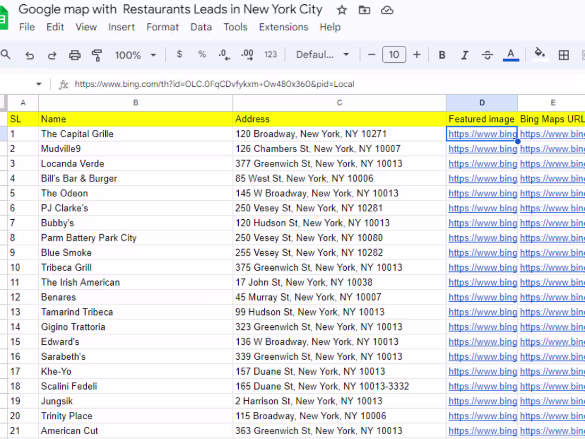The width and height of the screenshot is (585, 439).
Task: Click the Move to folder icon
Action: (364, 10)
